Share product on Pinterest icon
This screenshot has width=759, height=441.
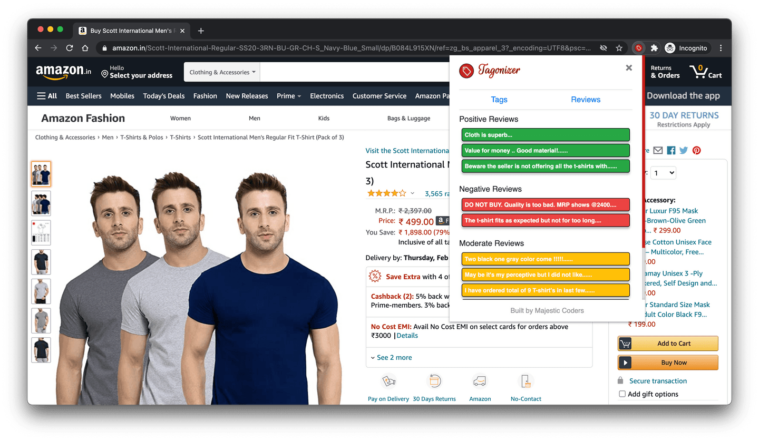697,150
